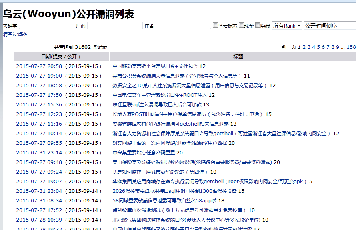Go to page 9 in pagination
The height and width of the screenshot is (230, 356).
(x=338, y=47)
